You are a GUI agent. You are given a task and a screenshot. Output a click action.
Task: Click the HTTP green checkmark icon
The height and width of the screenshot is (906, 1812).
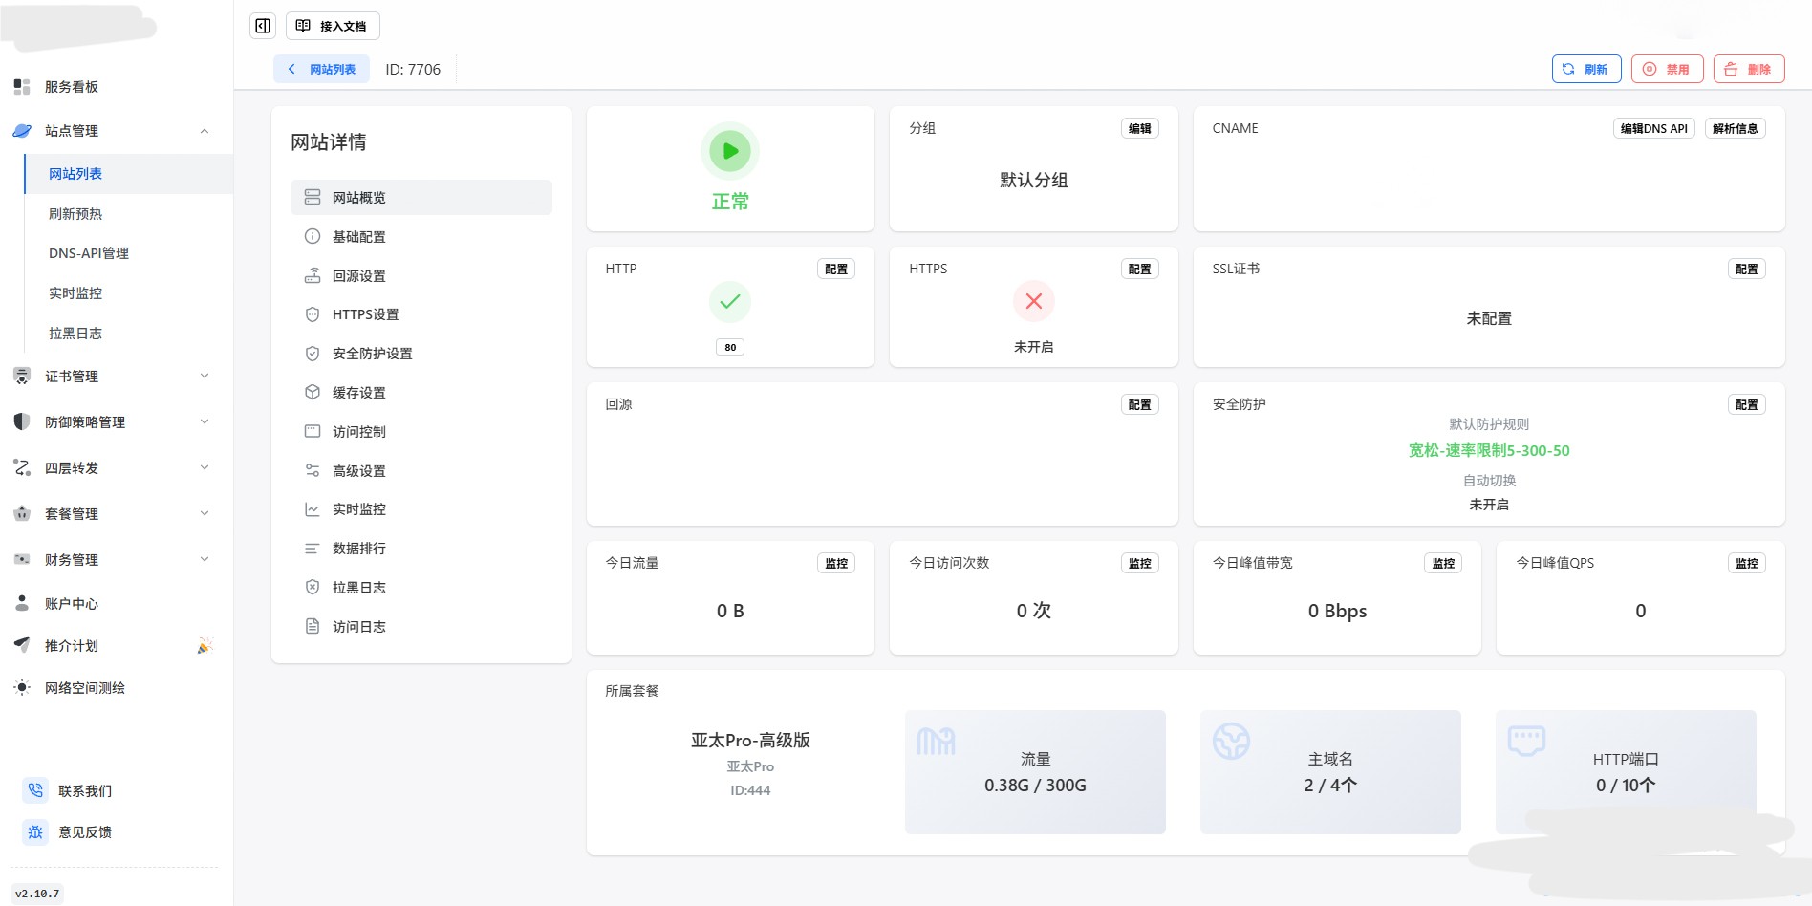pos(730,301)
